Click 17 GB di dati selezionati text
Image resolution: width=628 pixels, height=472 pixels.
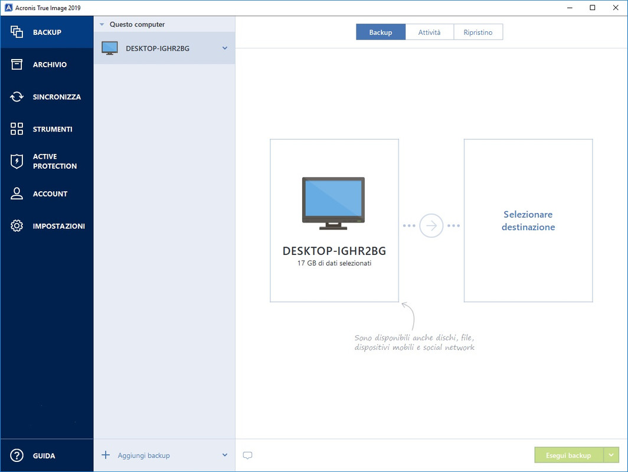pos(334,263)
